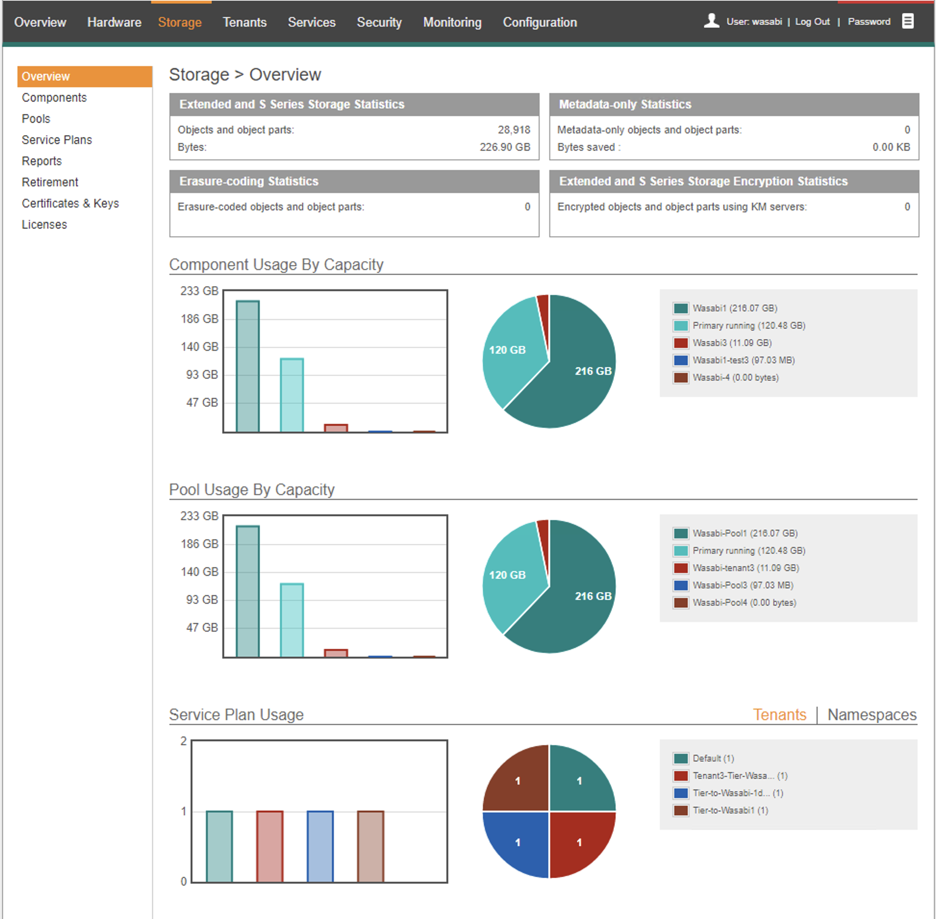
Task: Open Licenses in sidebar
Action: click(x=44, y=225)
